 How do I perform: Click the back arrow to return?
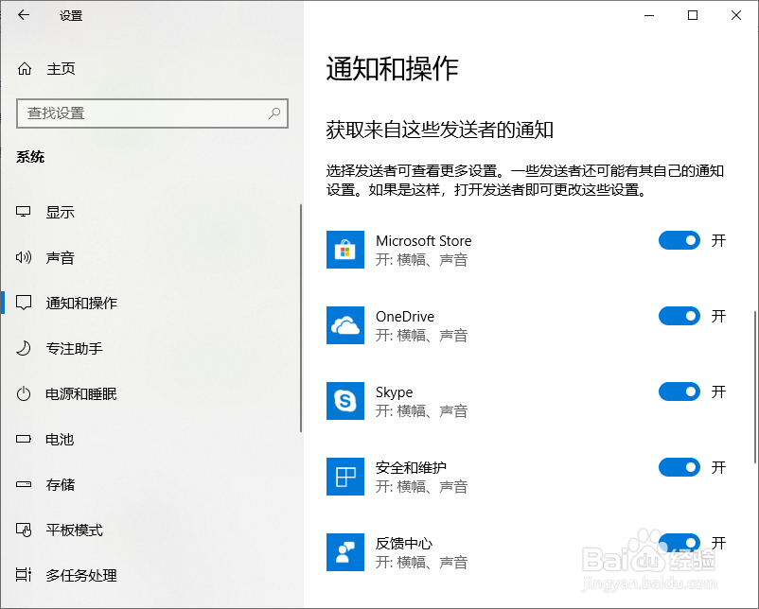(23, 15)
